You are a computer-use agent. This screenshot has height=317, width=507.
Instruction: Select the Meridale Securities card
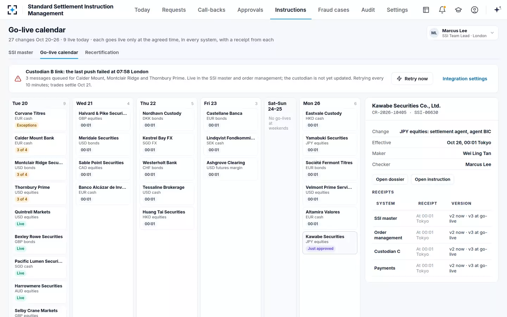pyautogui.click(x=103, y=144)
